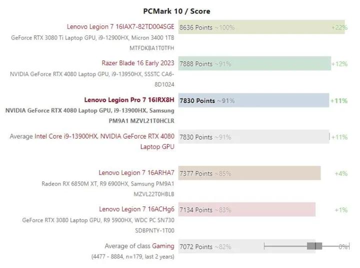Screen dimensions: 360x268
Task: Click the +4% difference label
Action: (341, 173)
